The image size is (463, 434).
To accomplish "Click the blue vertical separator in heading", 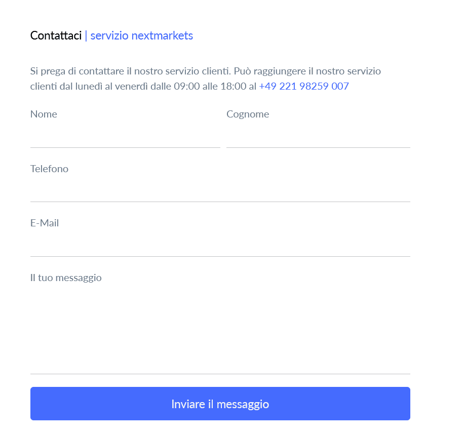I will [86, 36].
